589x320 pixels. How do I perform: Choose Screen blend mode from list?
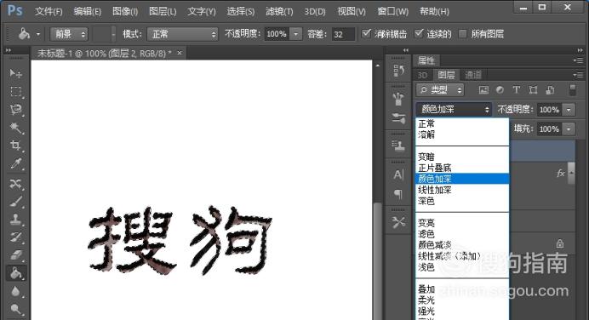tap(462, 234)
